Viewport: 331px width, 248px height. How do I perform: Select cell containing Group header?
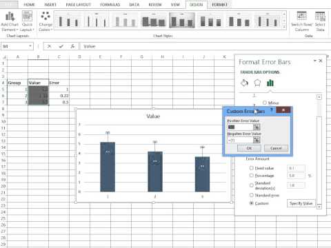[17, 83]
